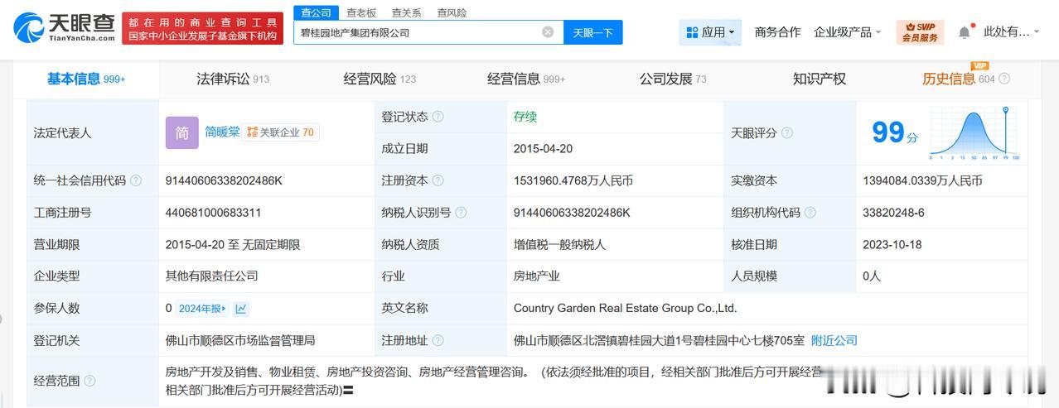Viewport: 1059px width, 408px height.
Task: Clear the search box with the X icon
Action: click(548, 32)
